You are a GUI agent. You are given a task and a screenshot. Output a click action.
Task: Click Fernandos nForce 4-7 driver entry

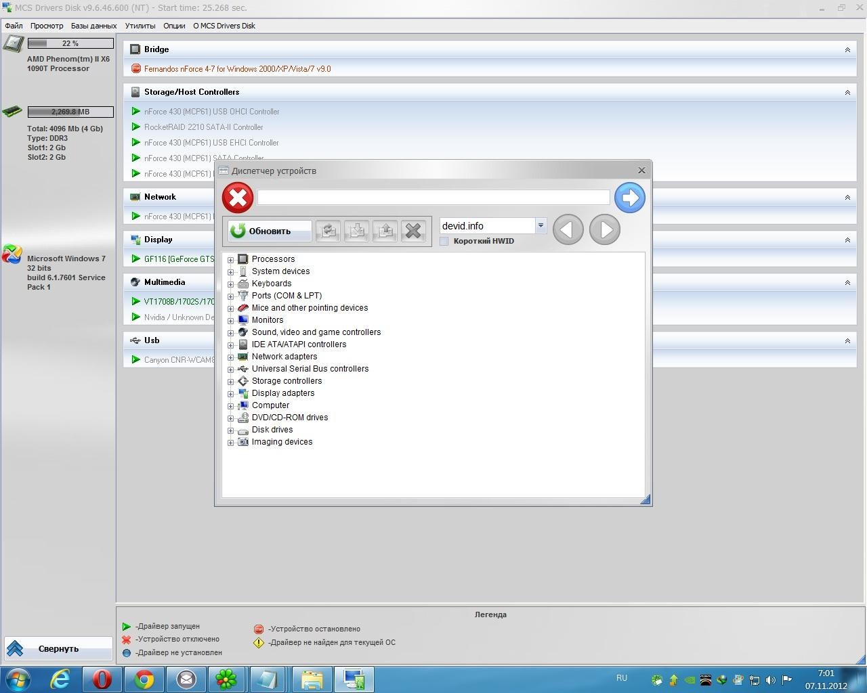point(238,69)
